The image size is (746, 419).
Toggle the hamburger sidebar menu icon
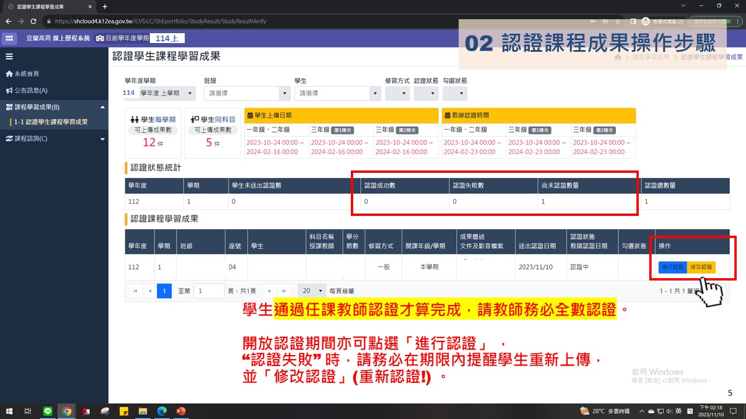click(9, 56)
